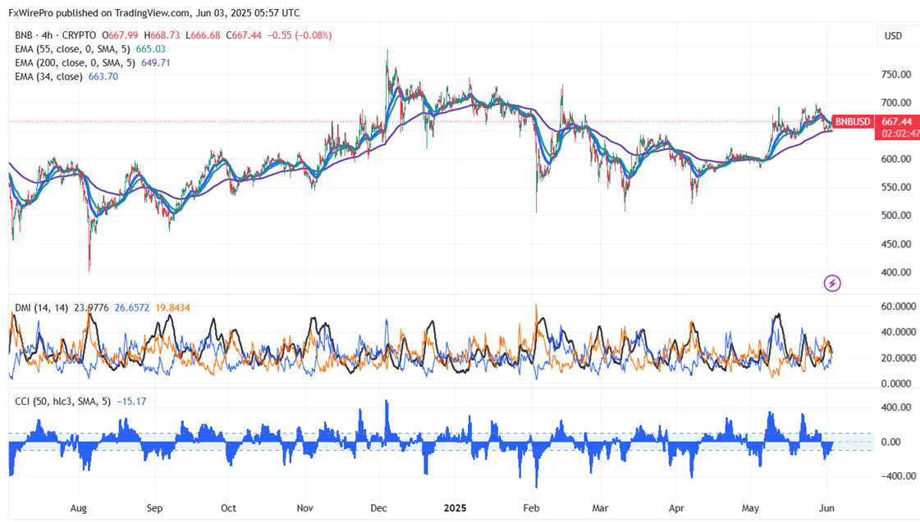Image resolution: width=920 pixels, height=522 pixels.
Task: Click the Oct label on time axis
Action: pyautogui.click(x=228, y=508)
